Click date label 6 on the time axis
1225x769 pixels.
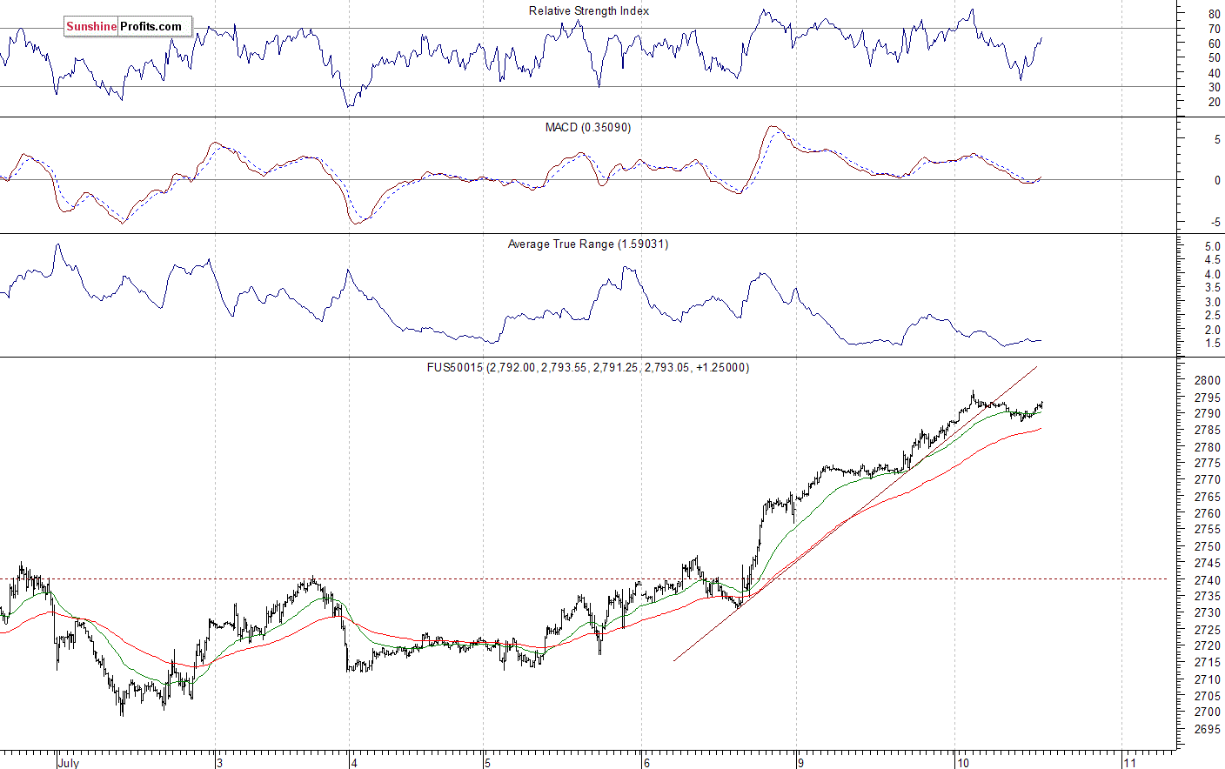(646, 763)
